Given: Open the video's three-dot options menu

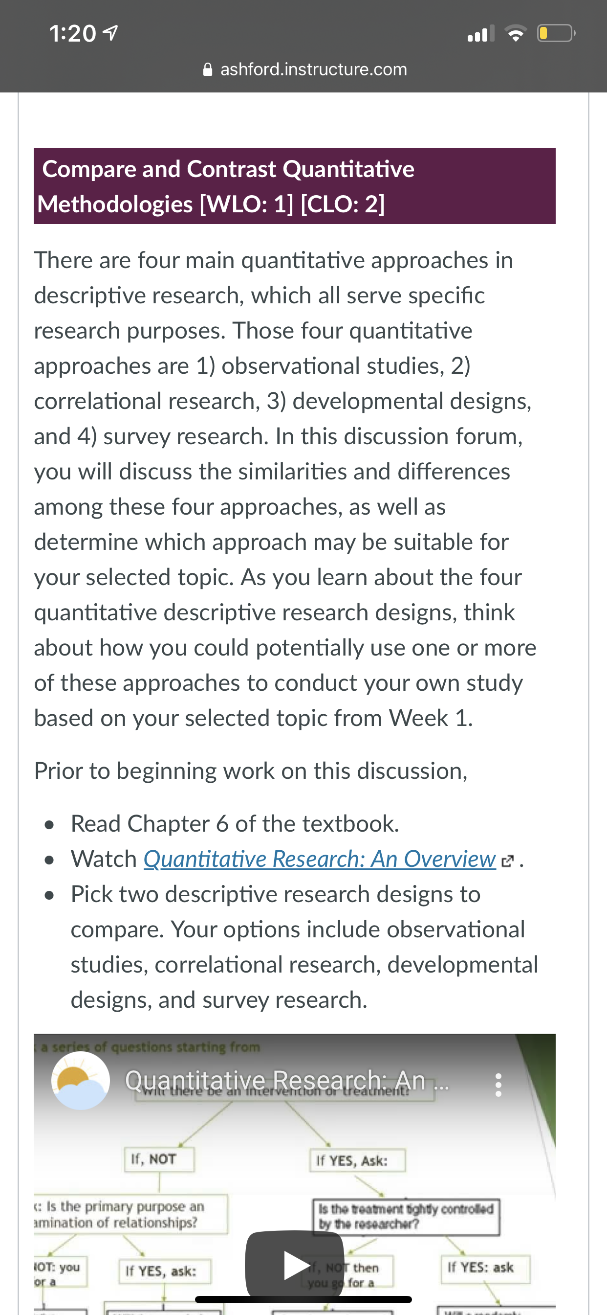Looking at the screenshot, I should (x=499, y=1084).
